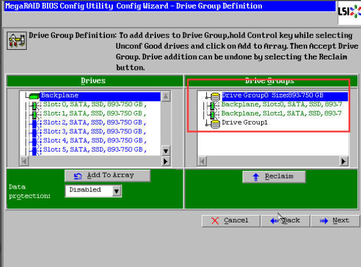Screen dimensions: 361x267
Task: Open the Data protection dropdown
Action: [x=117, y=190]
